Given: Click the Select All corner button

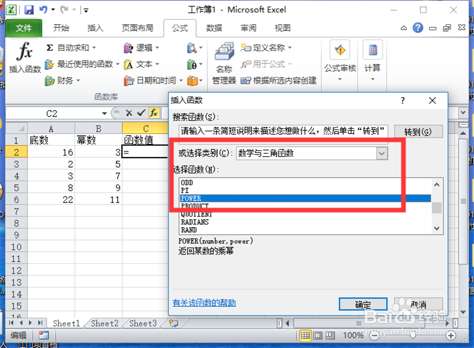Looking at the screenshot, I should coord(16,129).
